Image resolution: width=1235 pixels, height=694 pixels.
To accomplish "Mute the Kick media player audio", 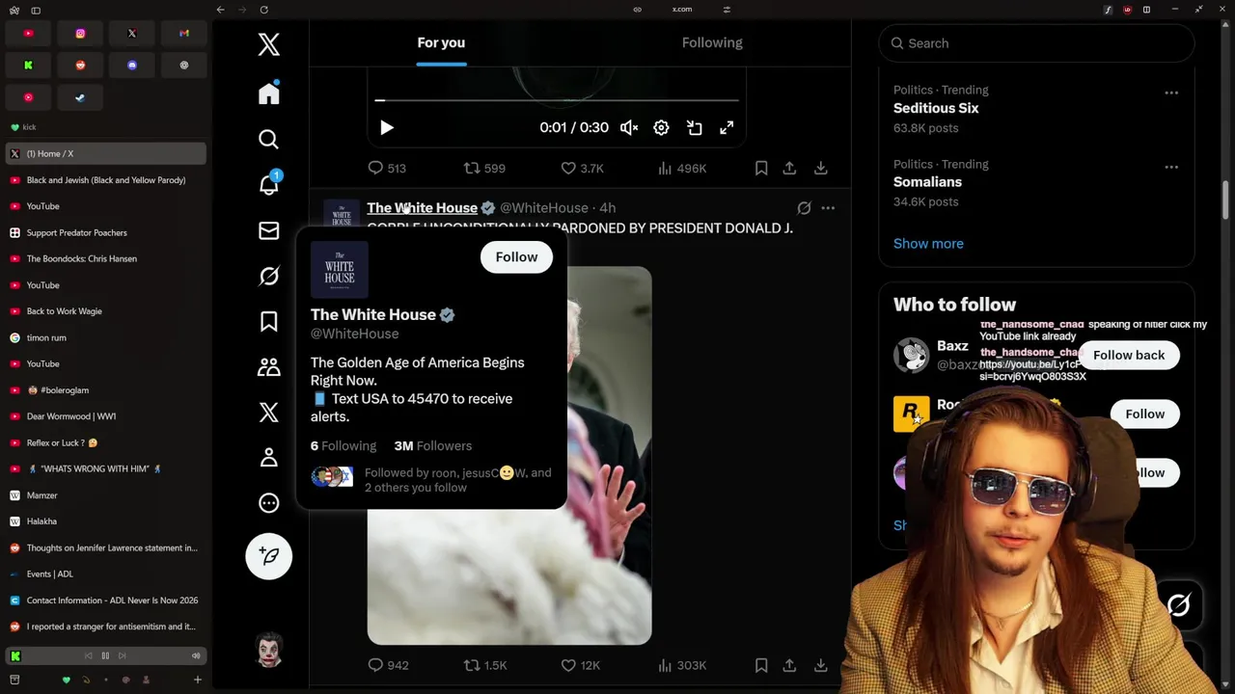I will [x=196, y=655].
